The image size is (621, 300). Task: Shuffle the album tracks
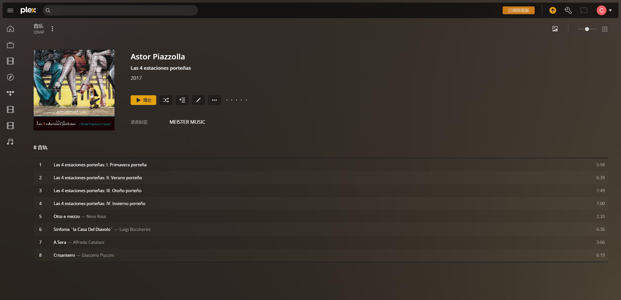click(166, 100)
